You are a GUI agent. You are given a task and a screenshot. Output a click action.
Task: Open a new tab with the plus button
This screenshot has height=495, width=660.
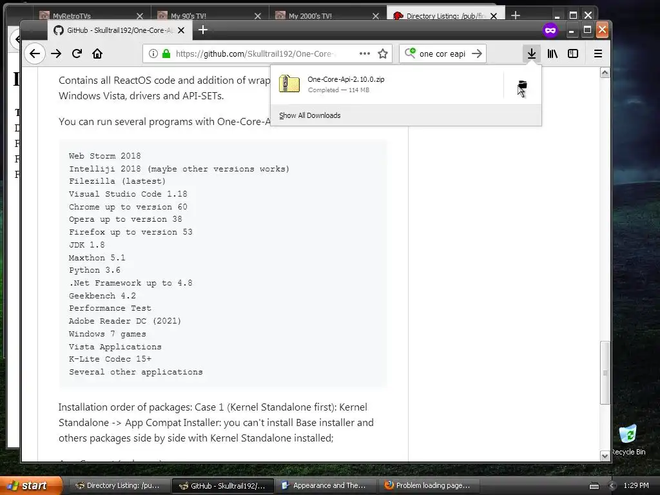tap(203, 30)
